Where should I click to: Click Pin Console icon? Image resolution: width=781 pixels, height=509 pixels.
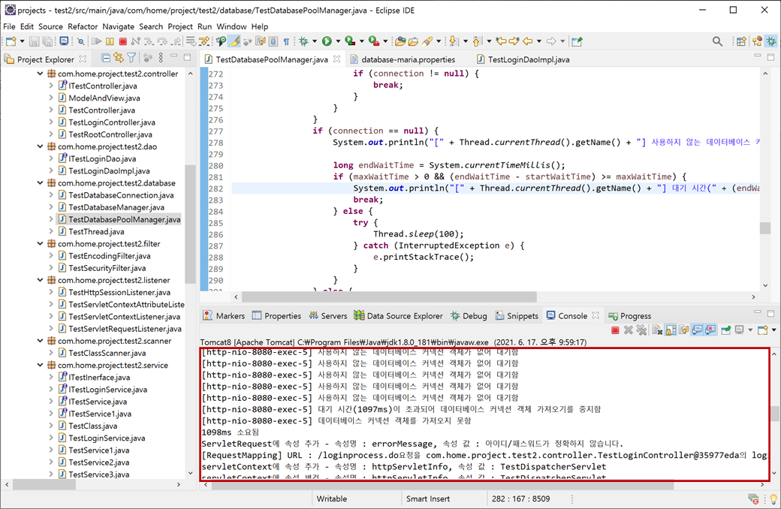pos(726,330)
